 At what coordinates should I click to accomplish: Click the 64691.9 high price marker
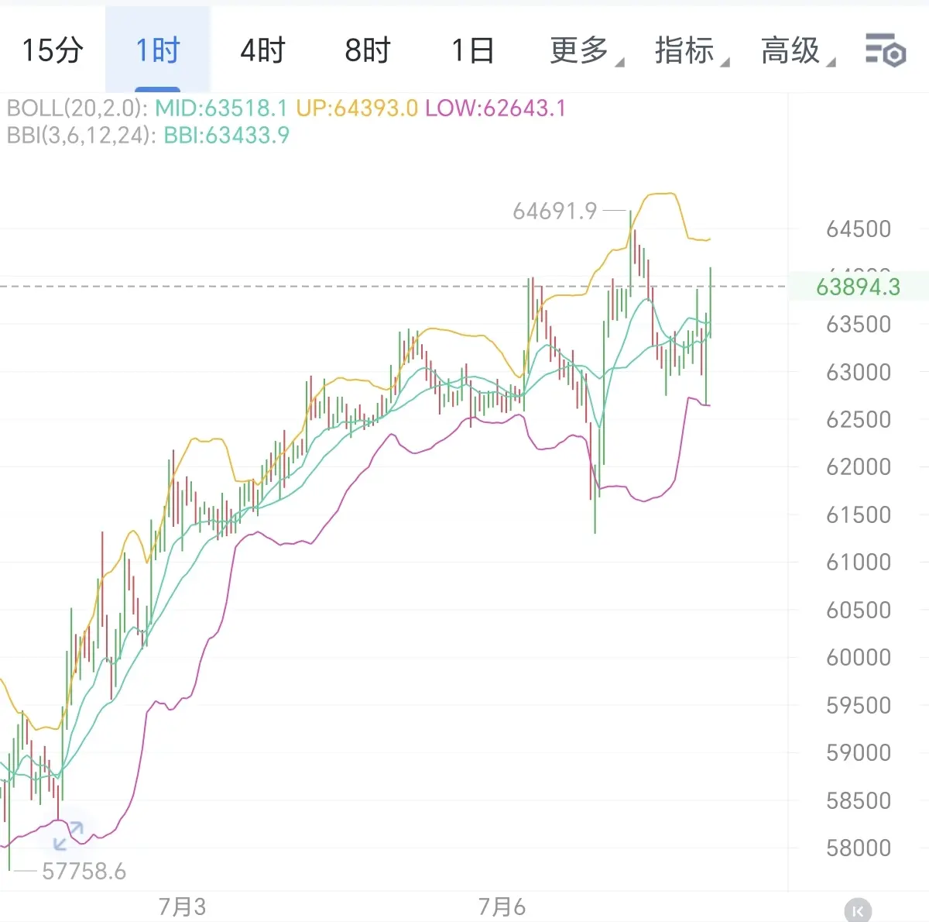coord(555,211)
